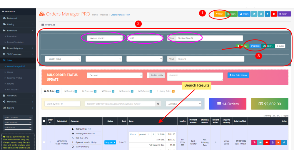Check the checkbox for order 7 row
The image size is (294, 157).
[x=44, y=142]
